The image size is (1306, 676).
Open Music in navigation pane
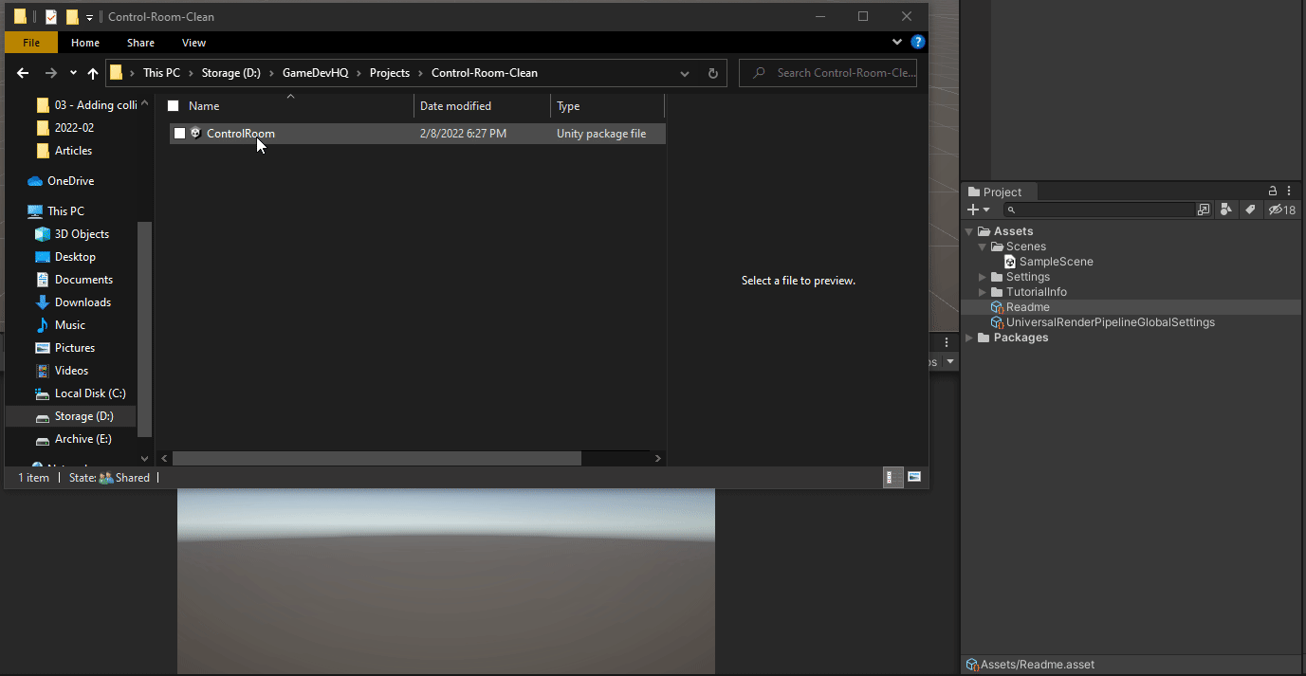[61, 325]
